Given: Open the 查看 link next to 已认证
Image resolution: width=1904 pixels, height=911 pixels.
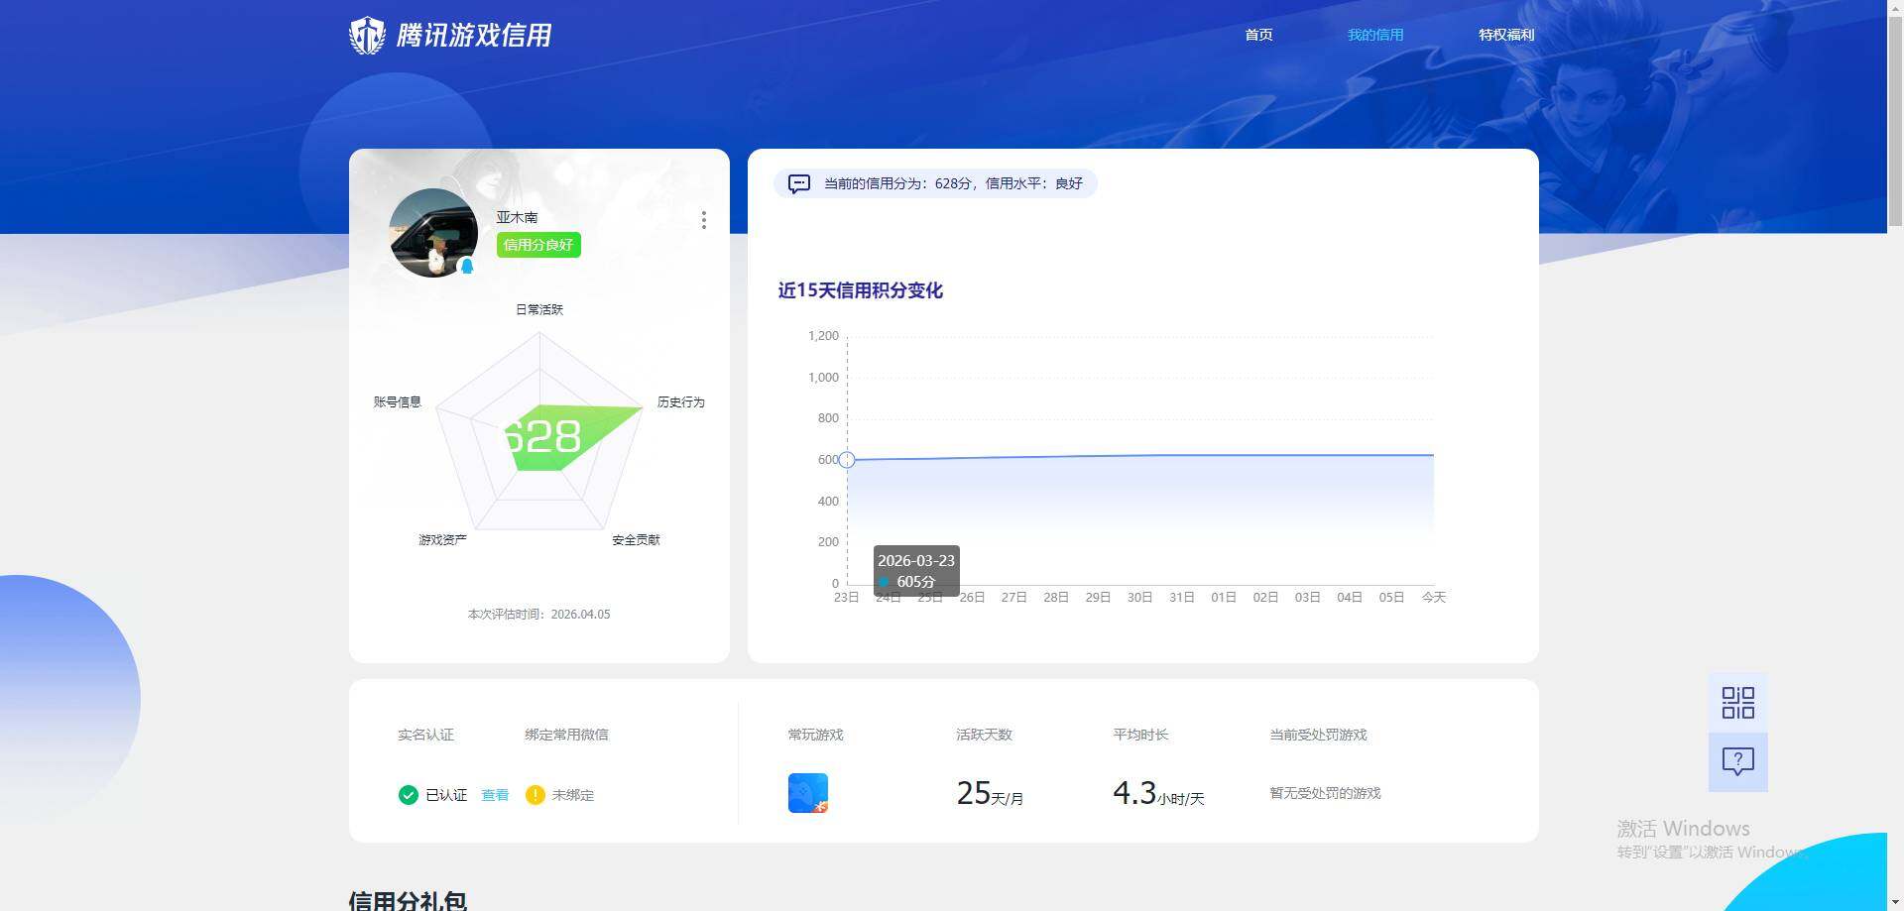Looking at the screenshot, I should point(495,794).
